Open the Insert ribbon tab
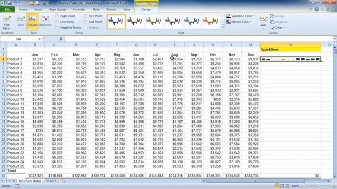Screen dimensions: 337x189 pos(38,9)
